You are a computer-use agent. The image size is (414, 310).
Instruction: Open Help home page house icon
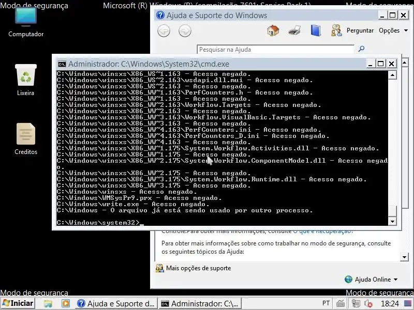pyautogui.click(x=273, y=30)
